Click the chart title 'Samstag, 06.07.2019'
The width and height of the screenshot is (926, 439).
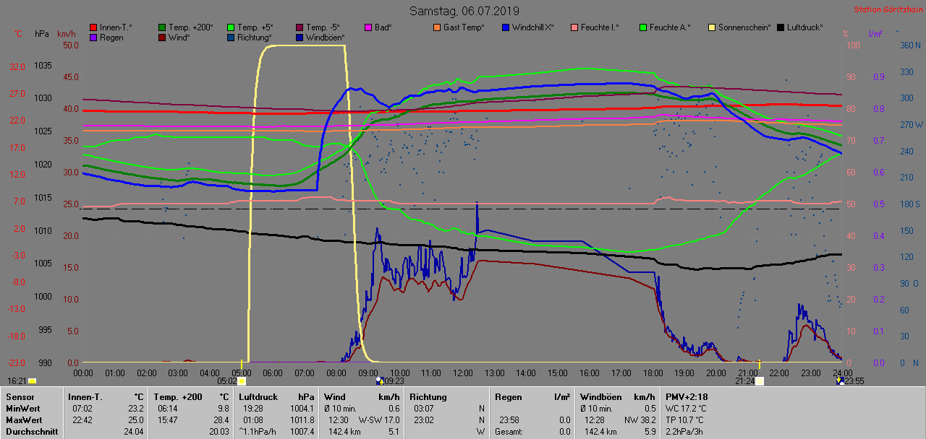463,11
